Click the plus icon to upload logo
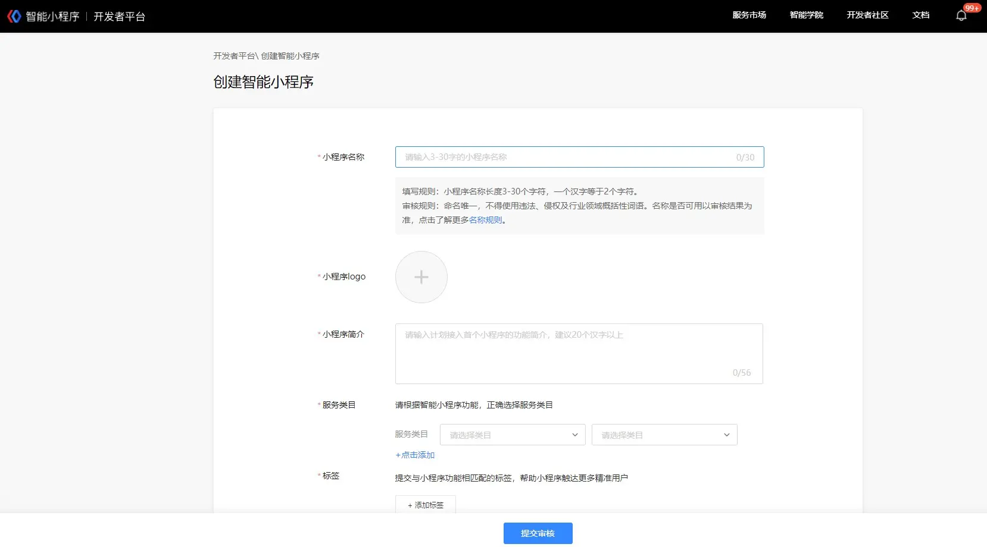Viewport: 987px width, 547px height. coord(421,277)
